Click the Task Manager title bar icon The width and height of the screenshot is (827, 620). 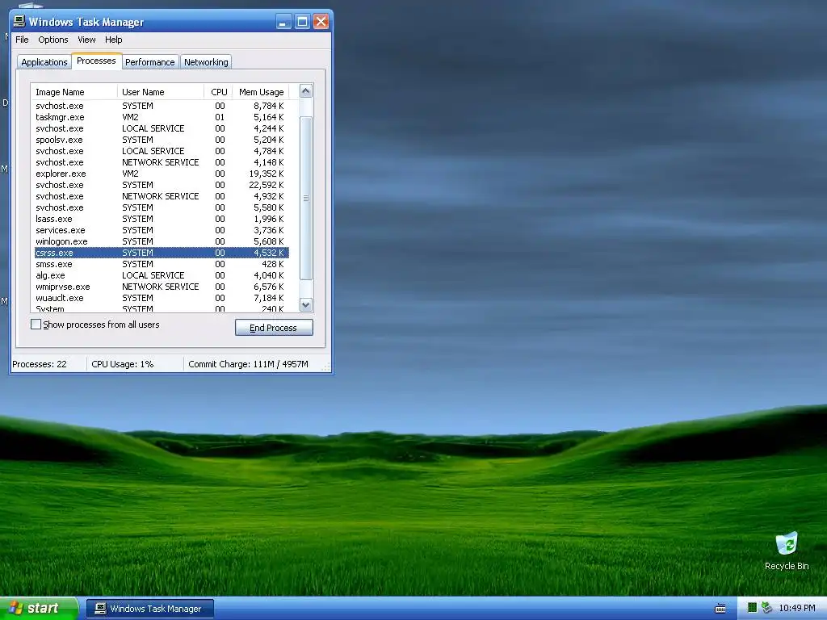[19, 21]
